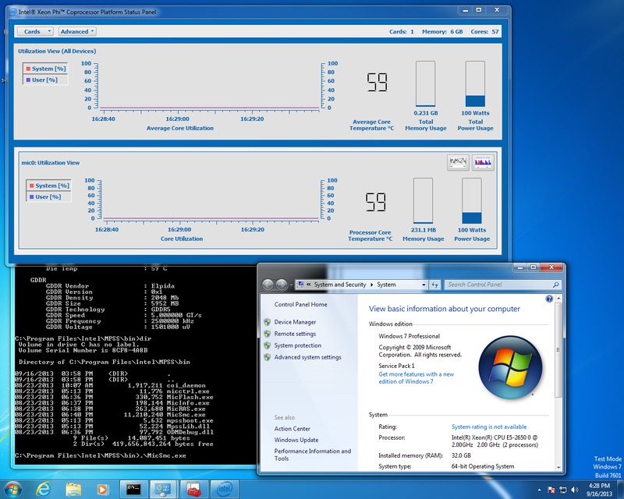Expand the Advanced dropdown menu
The image size is (624, 499).
(77, 31)
